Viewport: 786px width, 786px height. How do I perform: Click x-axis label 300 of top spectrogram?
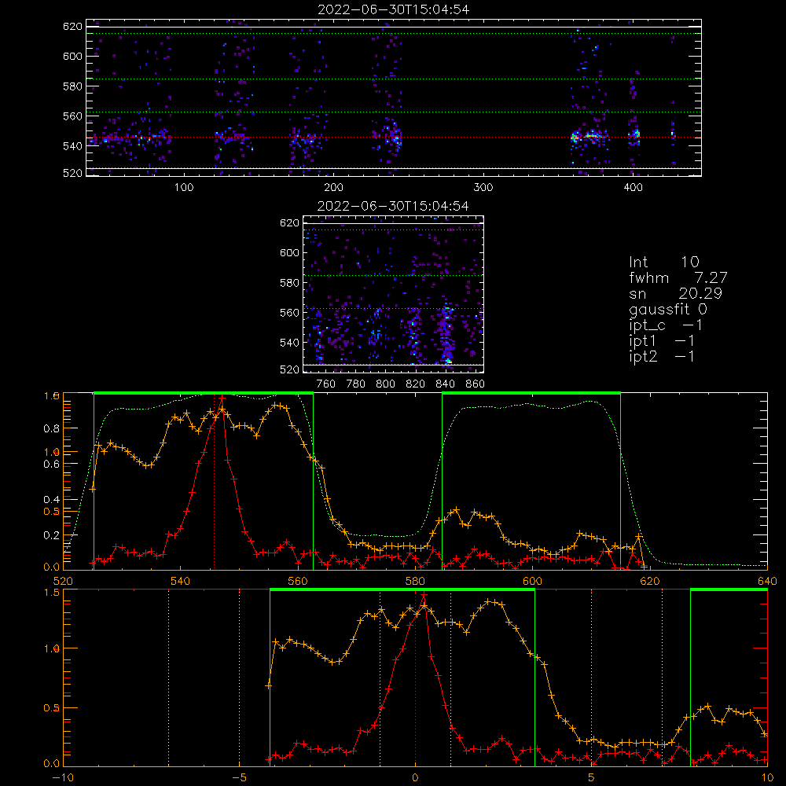483,188
